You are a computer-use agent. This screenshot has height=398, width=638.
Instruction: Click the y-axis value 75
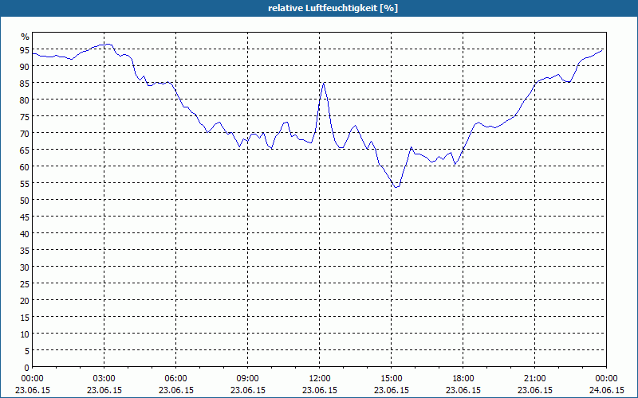25,116
